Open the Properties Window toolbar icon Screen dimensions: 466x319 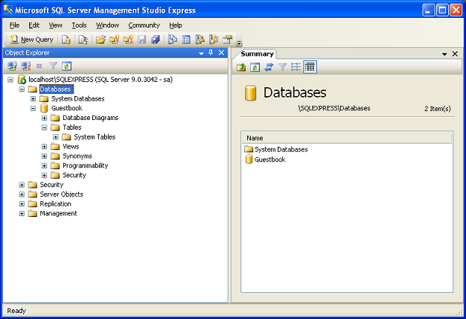coord(228,40)
